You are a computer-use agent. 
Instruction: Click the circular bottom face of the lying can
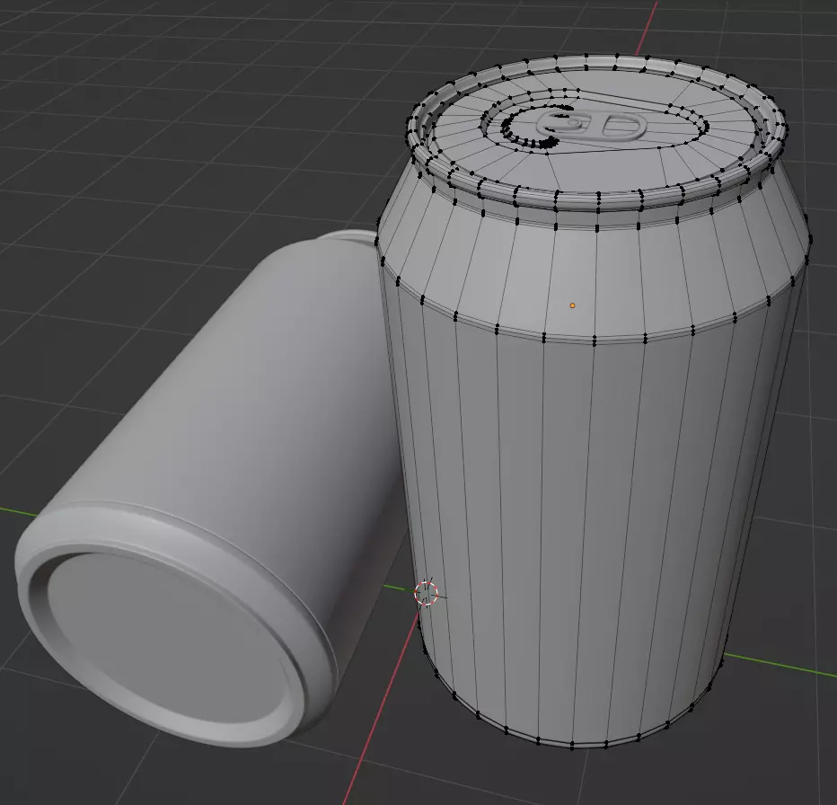[170, 639]
